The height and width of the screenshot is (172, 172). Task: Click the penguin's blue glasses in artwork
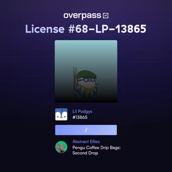pyautogui.click(x=89, y=80)
